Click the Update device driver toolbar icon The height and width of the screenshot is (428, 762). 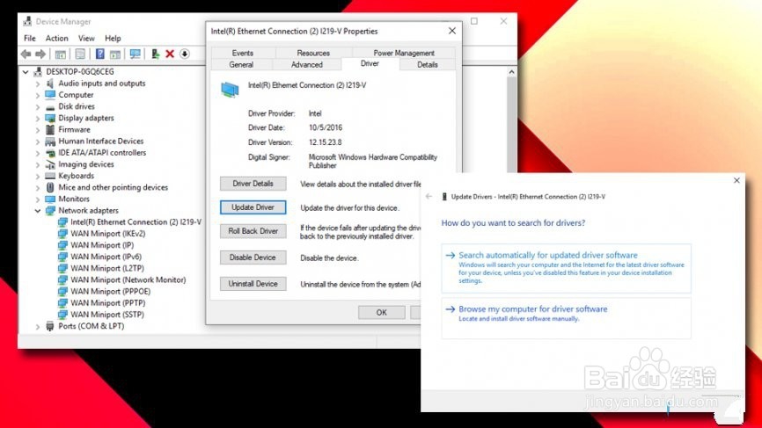155,54
